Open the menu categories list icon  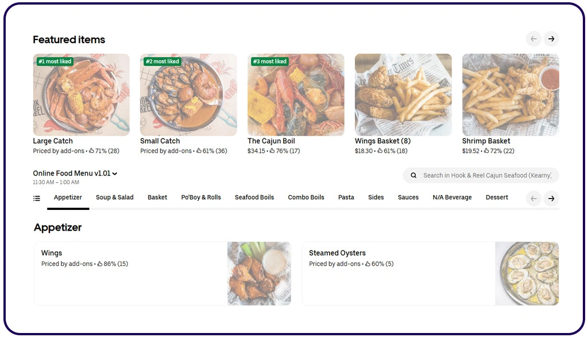click(36, 198)
